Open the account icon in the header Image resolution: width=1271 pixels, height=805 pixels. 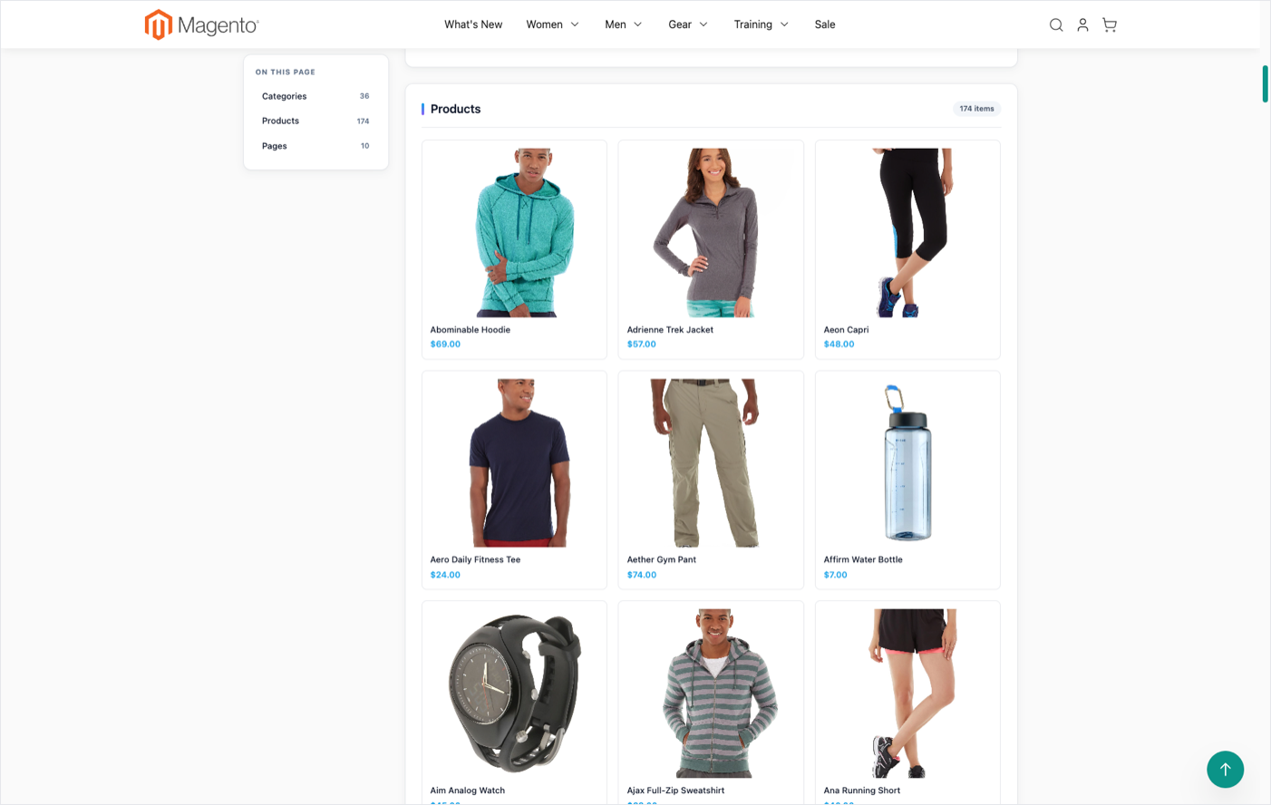[1082, 24]
